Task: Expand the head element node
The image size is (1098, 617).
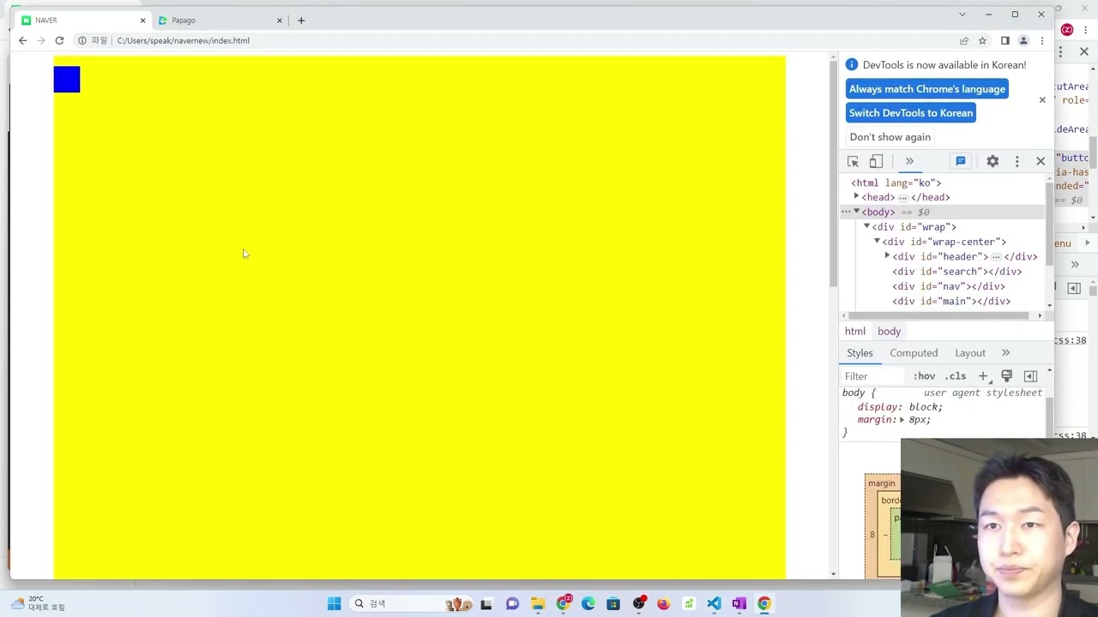Action: tap(856, 197)
